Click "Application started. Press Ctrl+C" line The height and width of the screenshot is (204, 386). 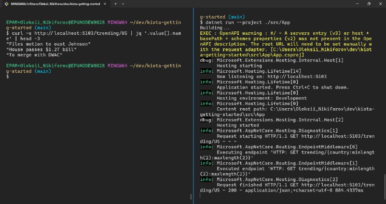283,88
